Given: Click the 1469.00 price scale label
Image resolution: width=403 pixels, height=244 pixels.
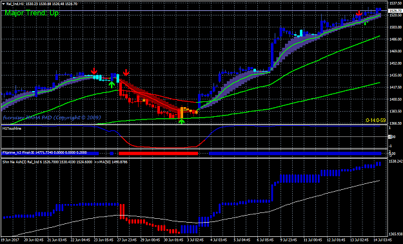Looking at the screenshot, I should pyautogui.click(x=395, y=52).
